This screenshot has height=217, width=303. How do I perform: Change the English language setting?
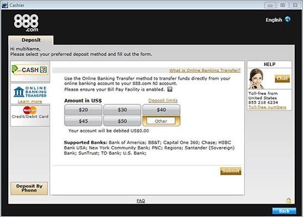pyautogui.click(x=274, y=20)
